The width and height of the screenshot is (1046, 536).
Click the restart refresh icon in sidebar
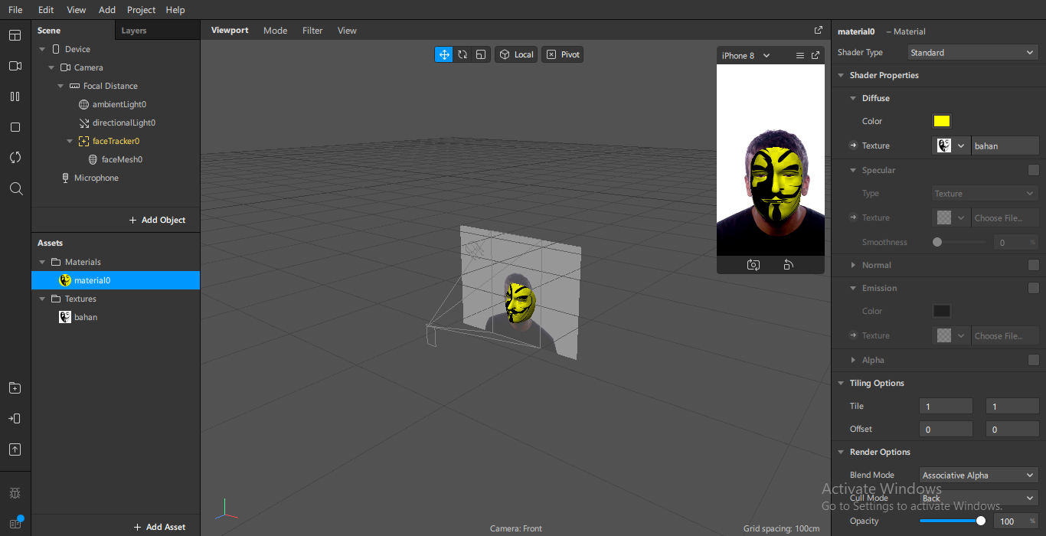(x=15, y=158)
